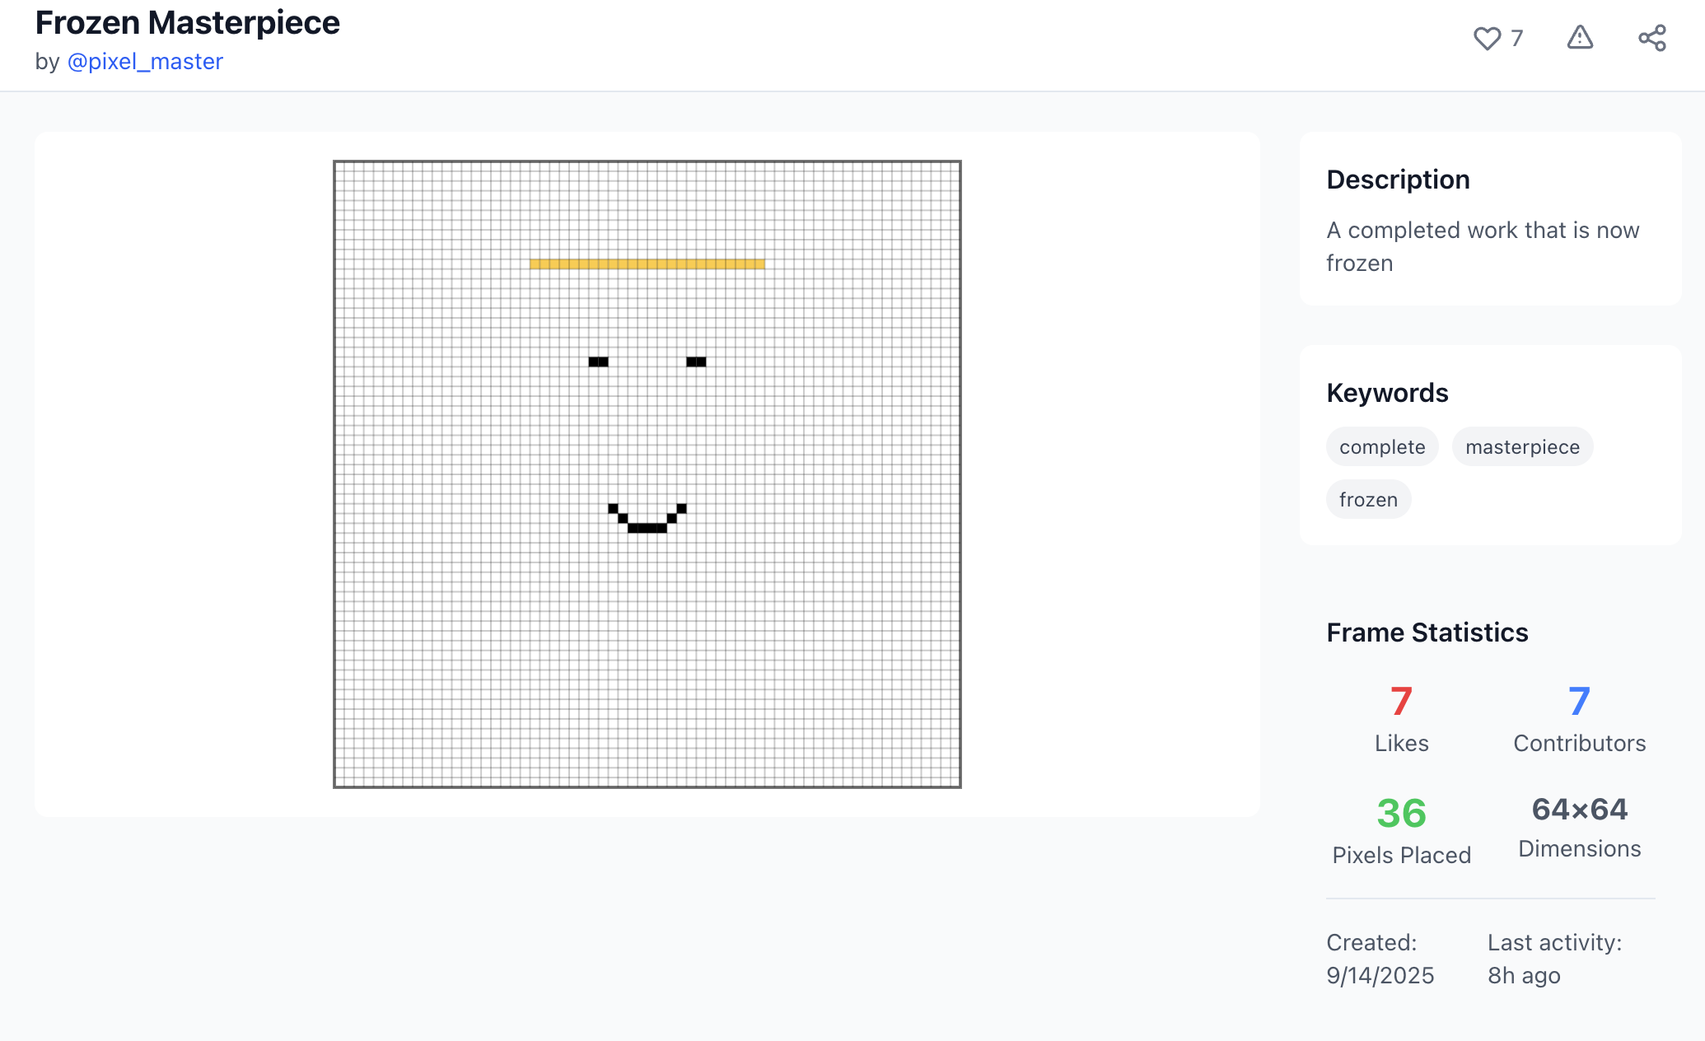1705x1041 pixels.
Task: Click the Created date 9/14/2025
Action: pyautogui.click(x=1380, y=976)
